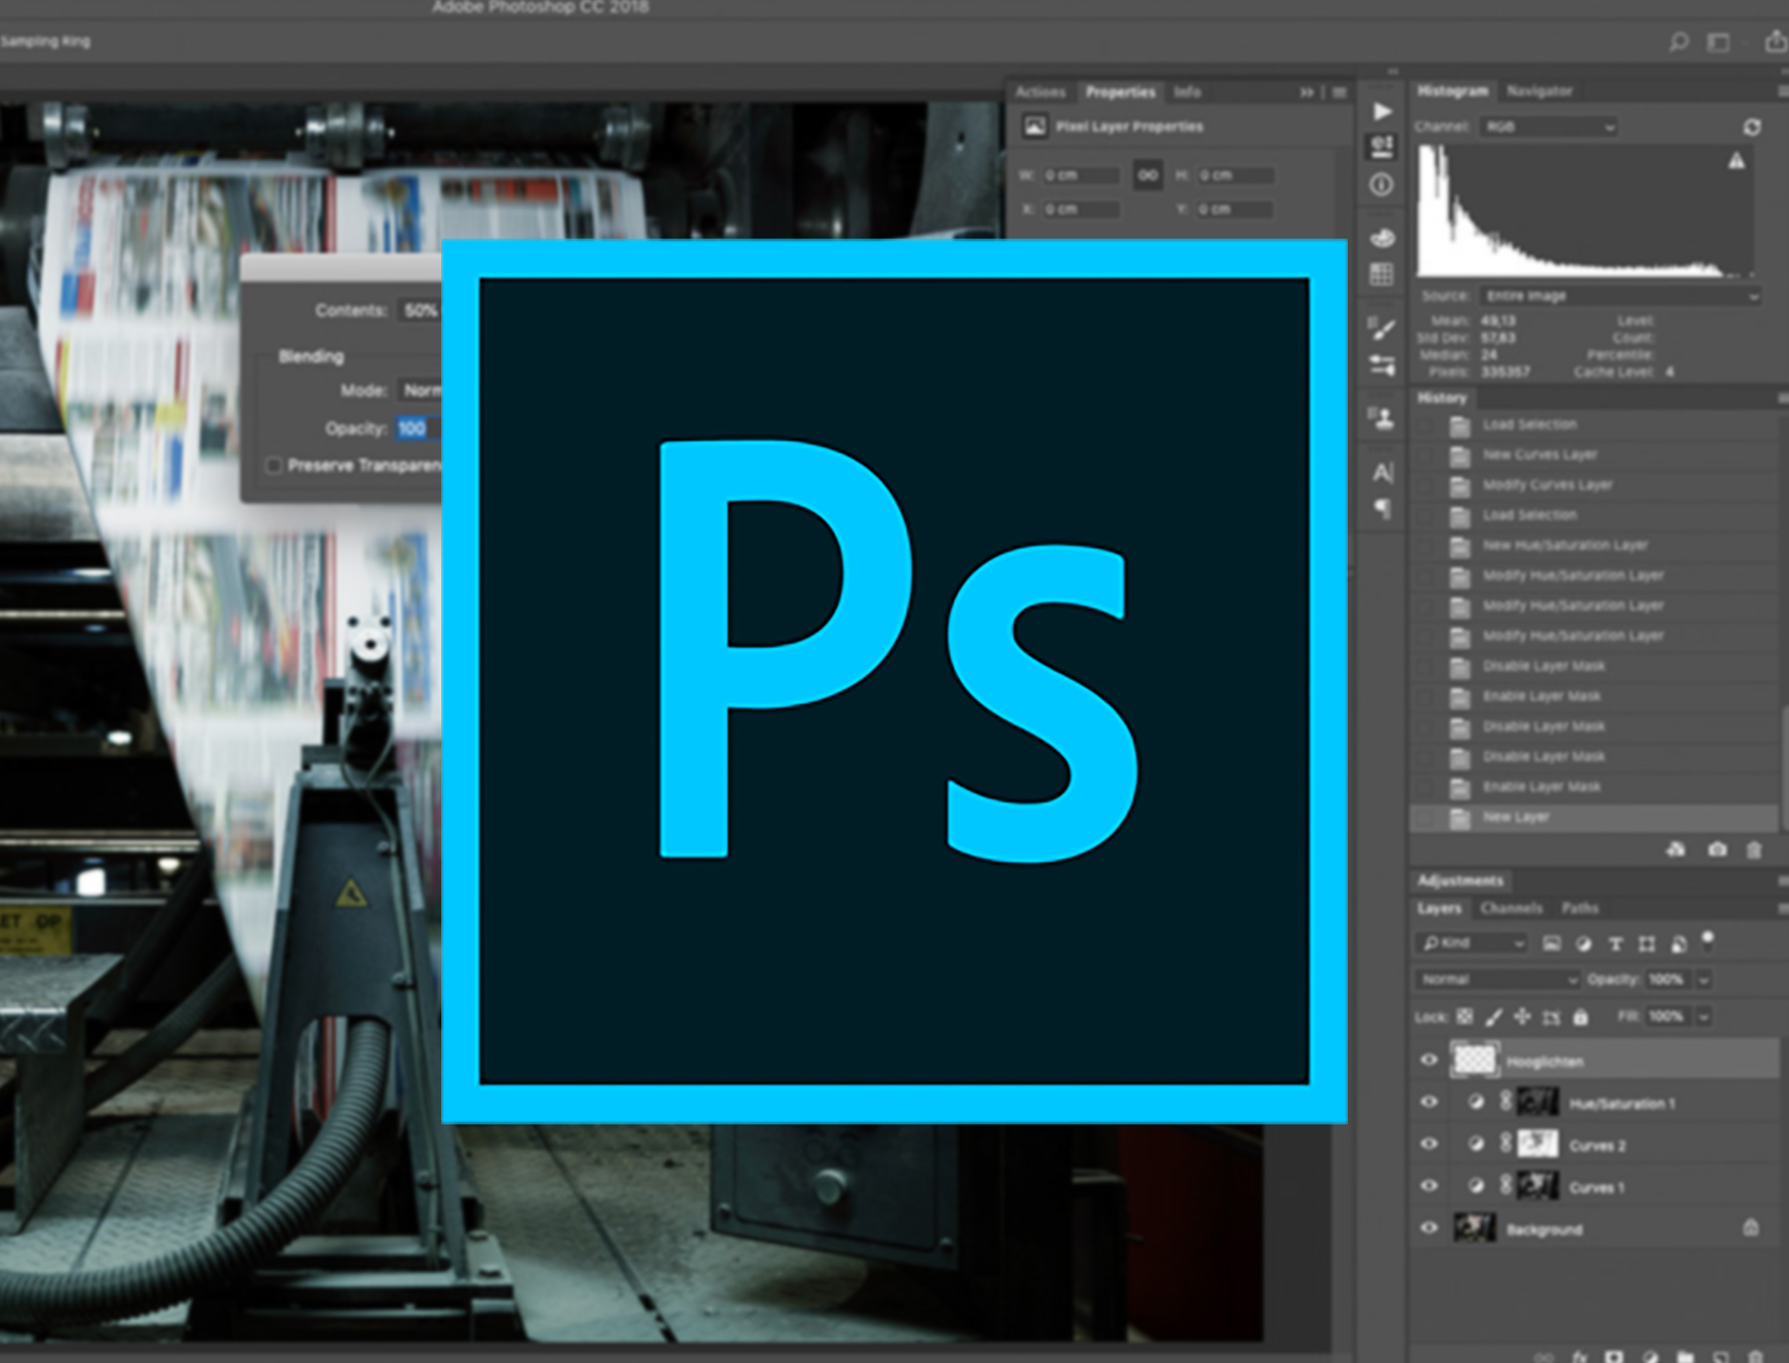Select New Layer history state
Viewport: 1789px width, 1363px height.
(x=1595, y=817)
